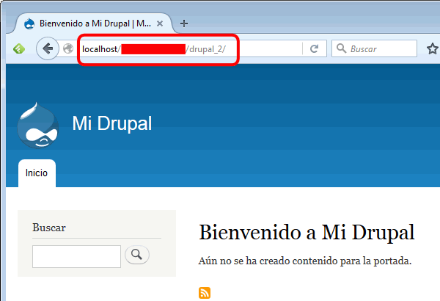Close the Bienvenido a Mi Drupal tab
This screenshot has width=440, height=301.
160,23
